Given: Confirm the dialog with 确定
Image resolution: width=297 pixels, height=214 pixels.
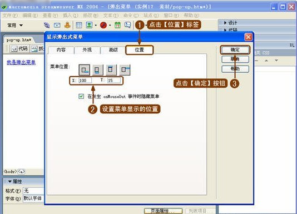Looking at the screenshot, I should pyautogui.click(x=235, y=50).
